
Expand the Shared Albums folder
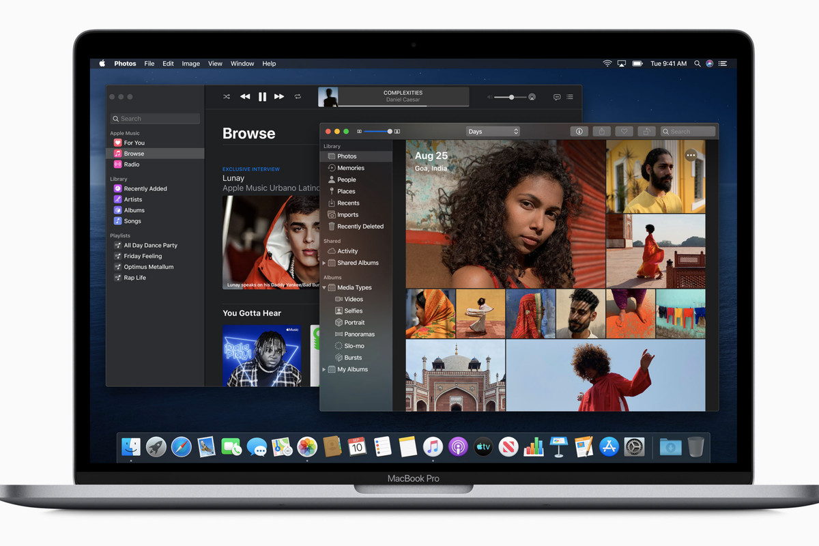[x=324, y=263]
